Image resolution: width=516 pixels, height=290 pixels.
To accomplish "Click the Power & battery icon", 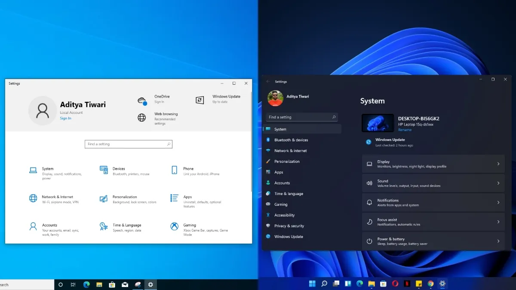I will point(369,241).
